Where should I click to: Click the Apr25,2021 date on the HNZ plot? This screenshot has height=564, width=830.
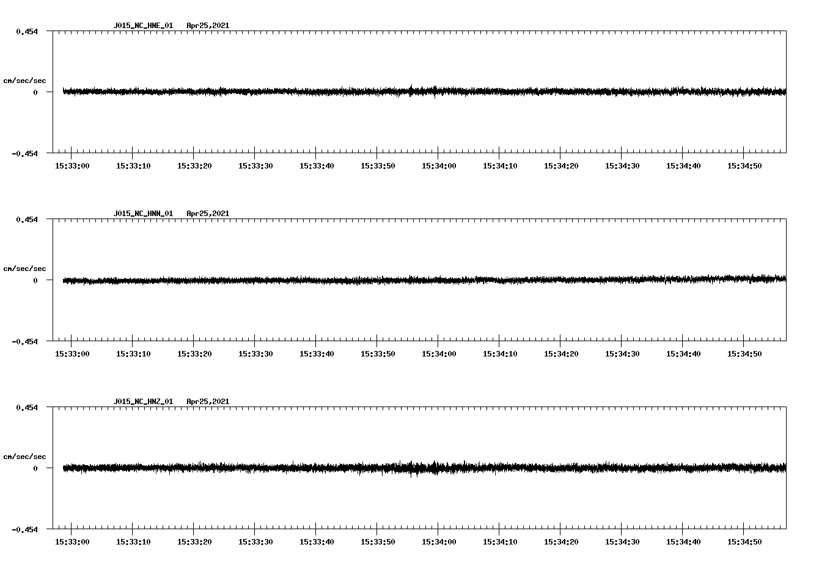click(208, 402)
